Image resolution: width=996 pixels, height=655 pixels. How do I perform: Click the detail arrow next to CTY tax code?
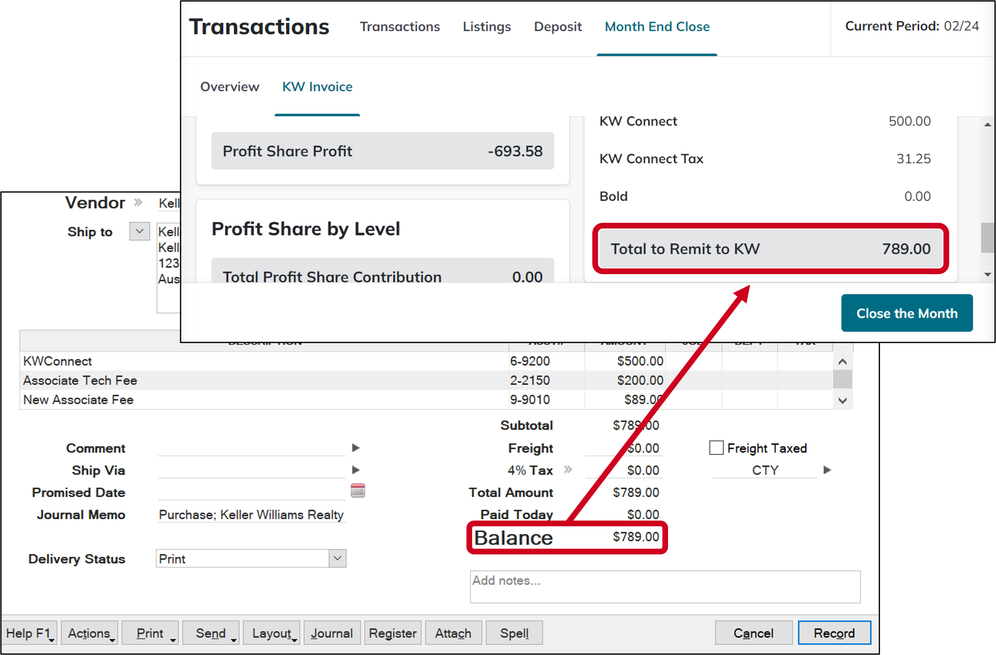[827, 470]
